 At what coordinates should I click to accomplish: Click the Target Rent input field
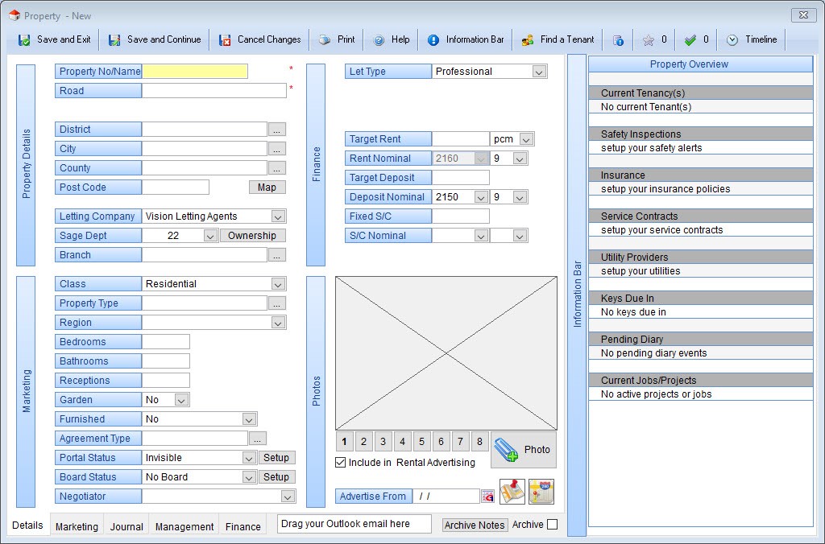pos(460,138)
